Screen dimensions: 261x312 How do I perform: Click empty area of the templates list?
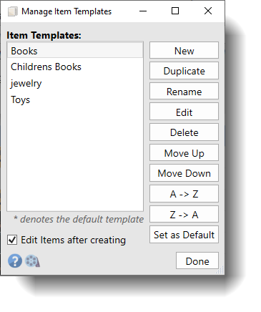(x=75, y=160)
